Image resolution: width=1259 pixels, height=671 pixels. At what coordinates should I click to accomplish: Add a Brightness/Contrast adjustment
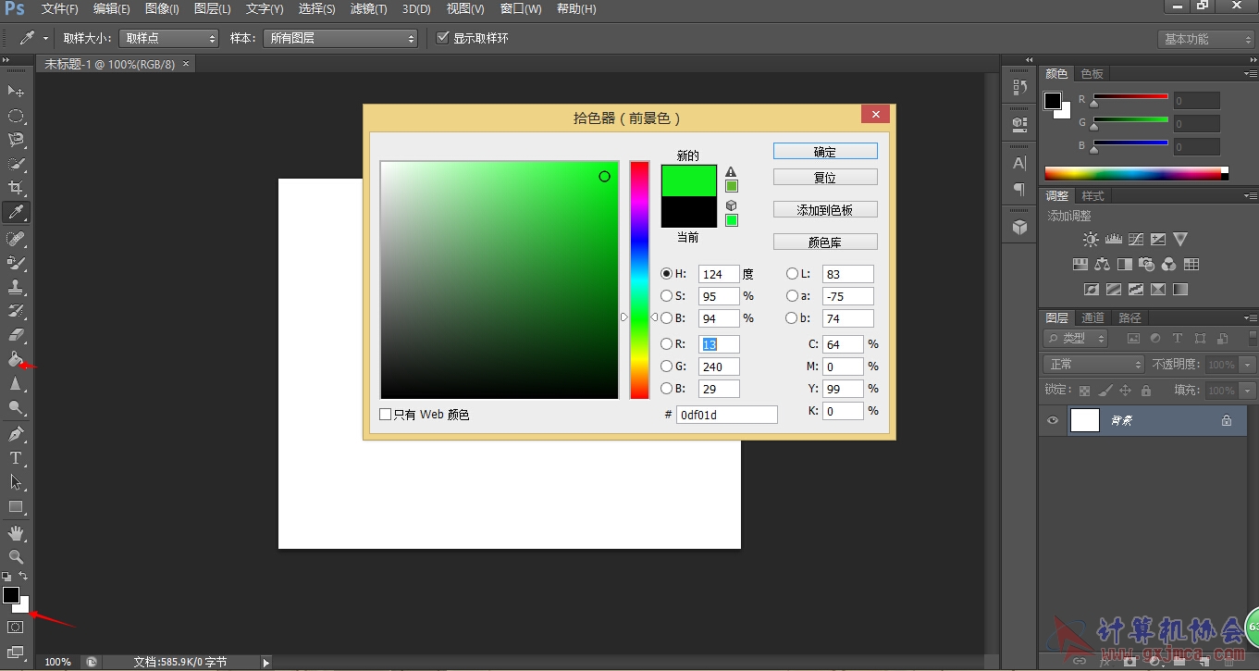[x=1092, y=239]
